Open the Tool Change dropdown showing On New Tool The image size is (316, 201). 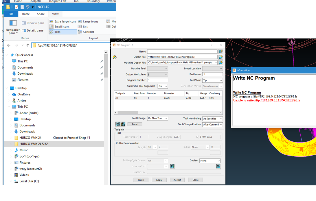click(x=157, y=118)
